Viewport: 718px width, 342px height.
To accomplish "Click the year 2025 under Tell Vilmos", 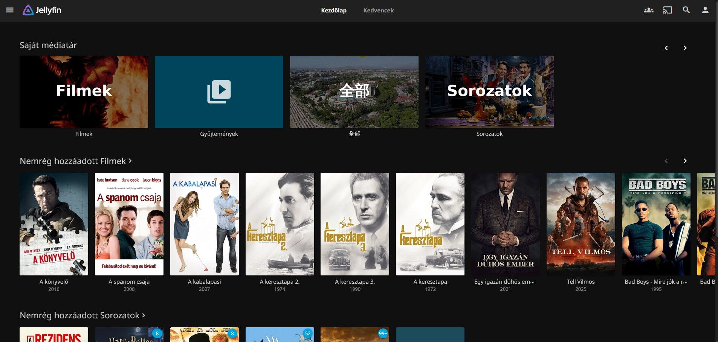I will 581,289.
